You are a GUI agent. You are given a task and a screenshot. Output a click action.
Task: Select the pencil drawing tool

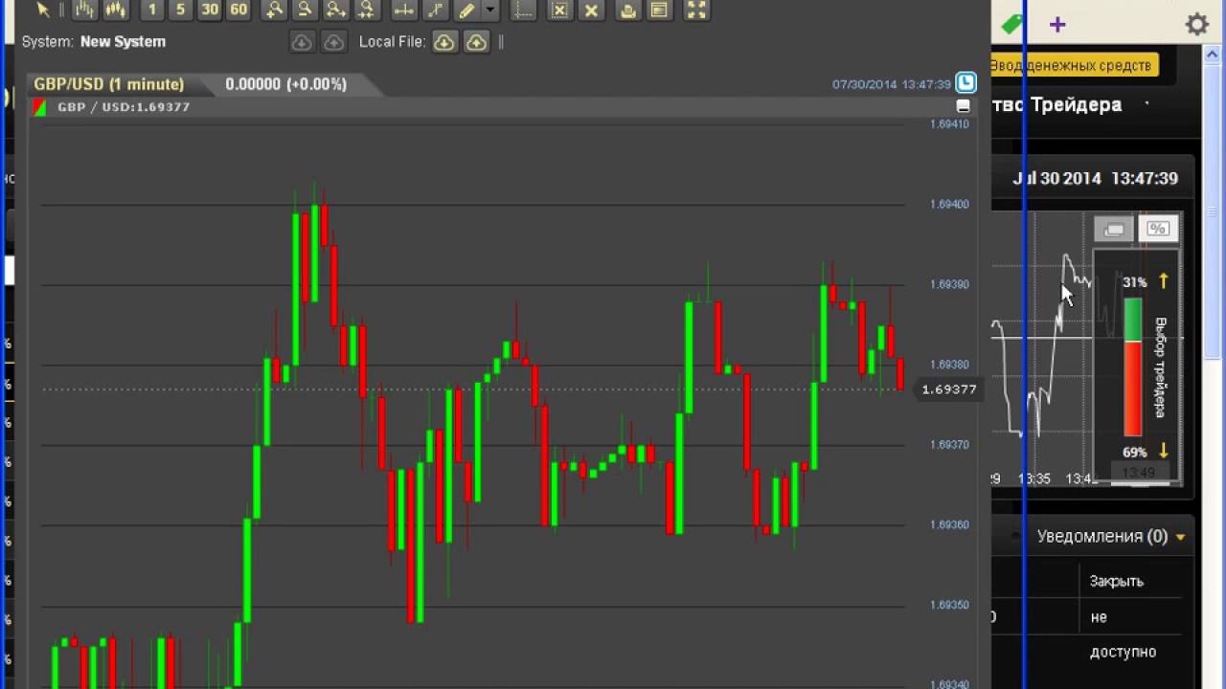[x=466, y=10]
